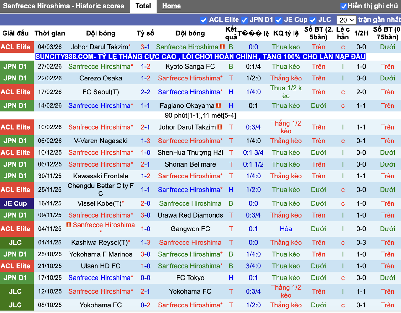Open Vissel Kobe(T) team link
401x313 pixels.
(99, 203)
